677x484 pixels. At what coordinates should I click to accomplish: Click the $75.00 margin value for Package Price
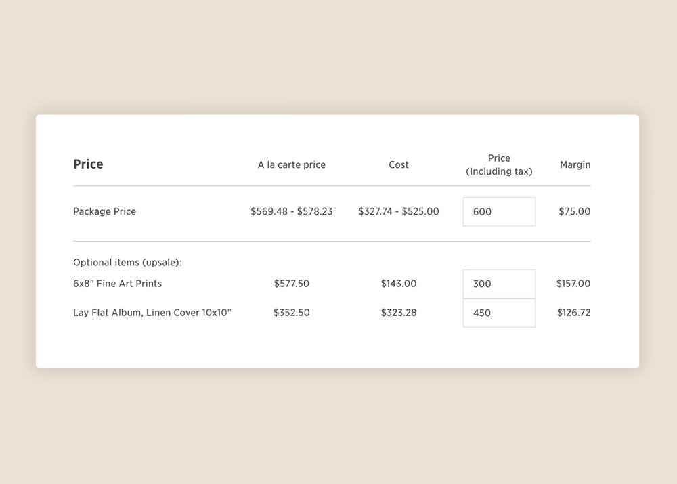point(574,211)
